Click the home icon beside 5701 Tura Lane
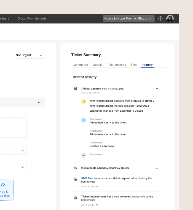This screenshot has width=193, height=210. point(75,179)
